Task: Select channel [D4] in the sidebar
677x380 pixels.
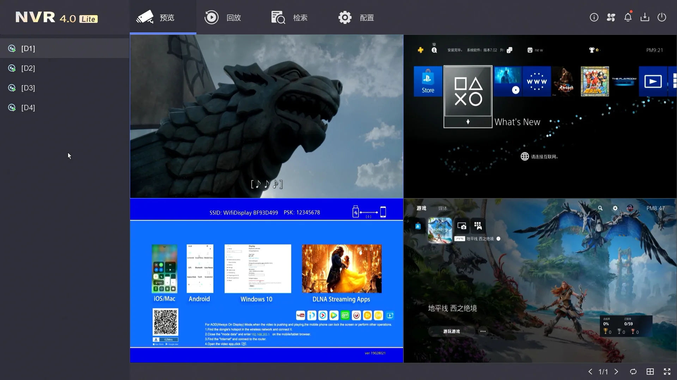Action: (x=65, y=108)
